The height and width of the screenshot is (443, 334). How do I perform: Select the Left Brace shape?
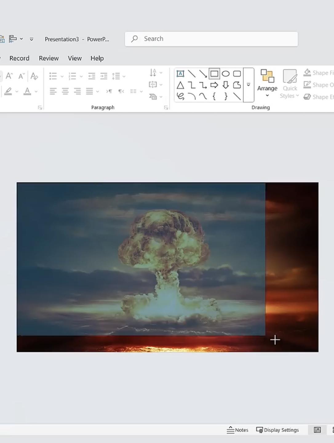[x=214, y=96]
